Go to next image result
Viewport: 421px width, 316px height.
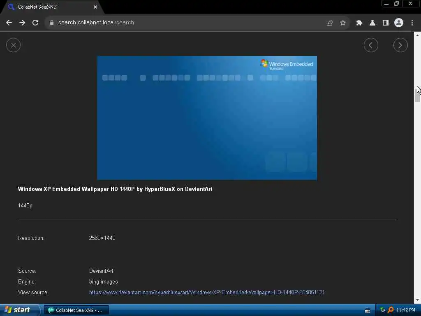400,45
